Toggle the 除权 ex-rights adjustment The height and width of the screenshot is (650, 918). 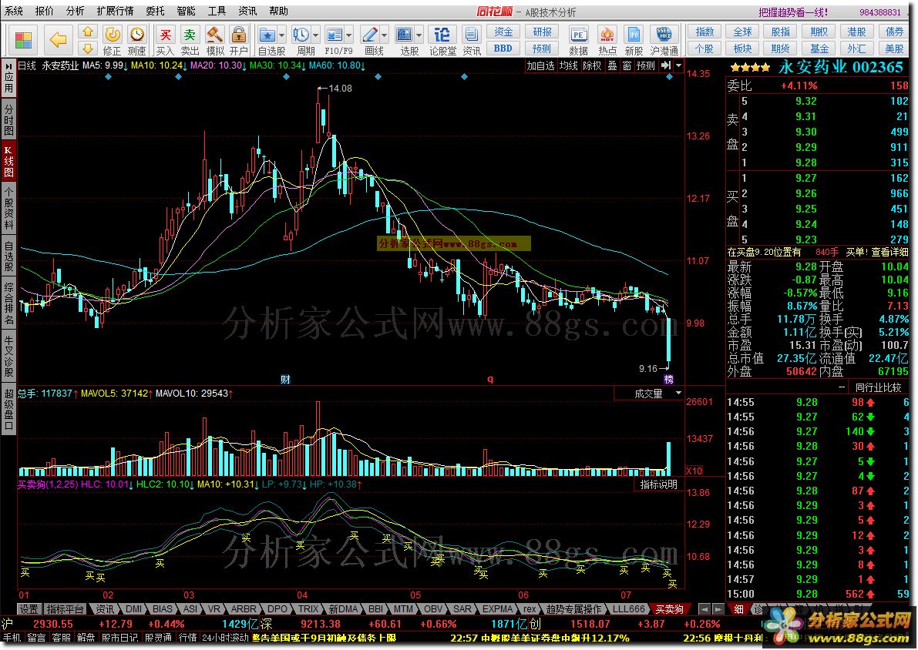coord(592,65)
